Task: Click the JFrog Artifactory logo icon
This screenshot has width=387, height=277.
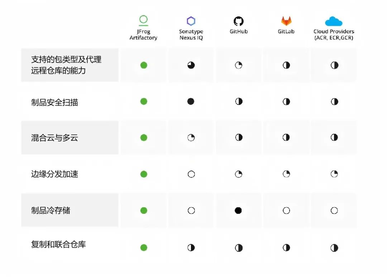Action: (x=143, y=20)
